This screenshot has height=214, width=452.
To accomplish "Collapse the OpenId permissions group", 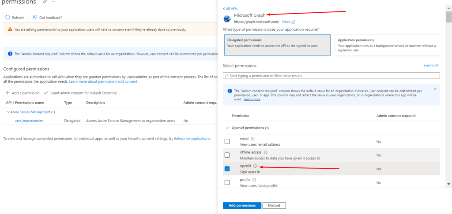I will pos(227,128).
